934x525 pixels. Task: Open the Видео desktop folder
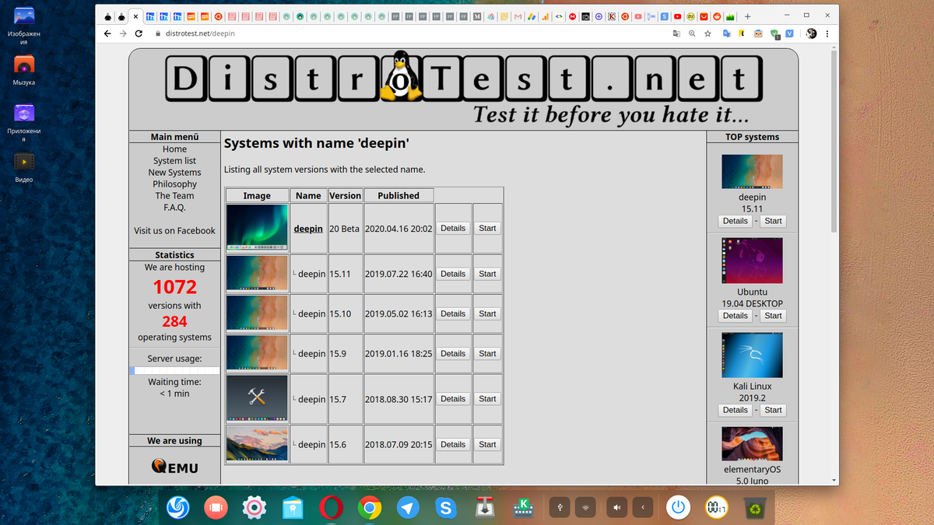click(x=24, y=166)
